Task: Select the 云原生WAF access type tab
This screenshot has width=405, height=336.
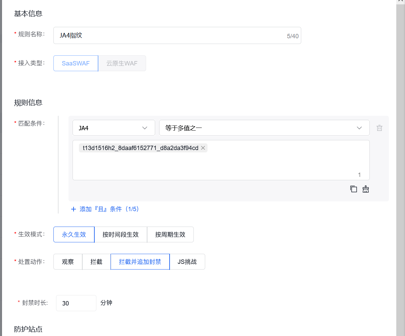Action: pos(122,63)
